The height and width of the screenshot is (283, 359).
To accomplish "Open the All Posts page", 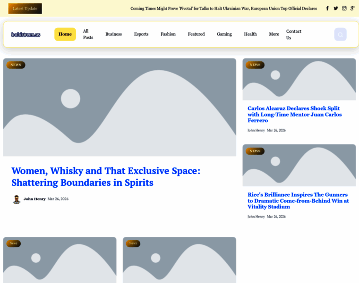I will tap(88, 34).
